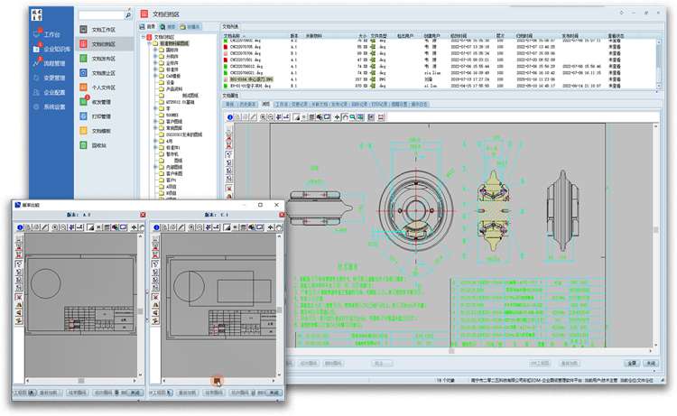Click the blue info icon in viewer toolbar
This screenshot has height=416, width=677.
[228, 116]
